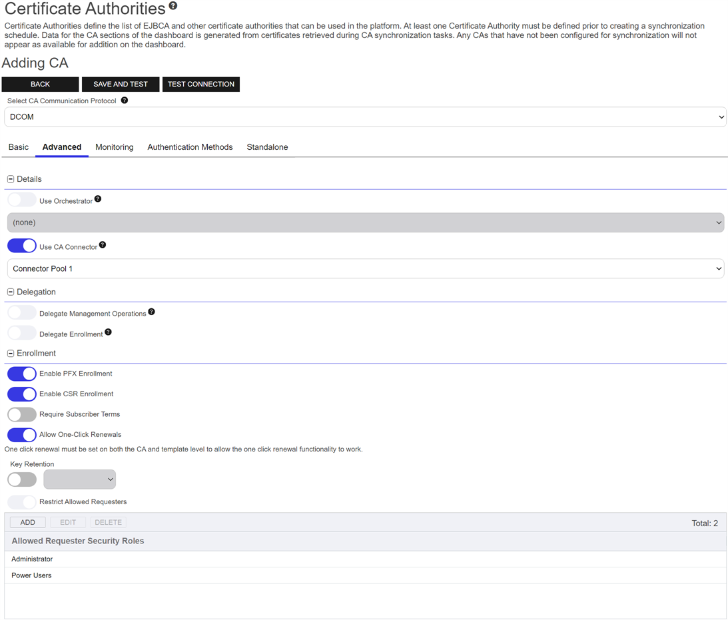Click the Delegate Enrollment help icon
The image size is (728, 620).
click(x=109, y=332)
